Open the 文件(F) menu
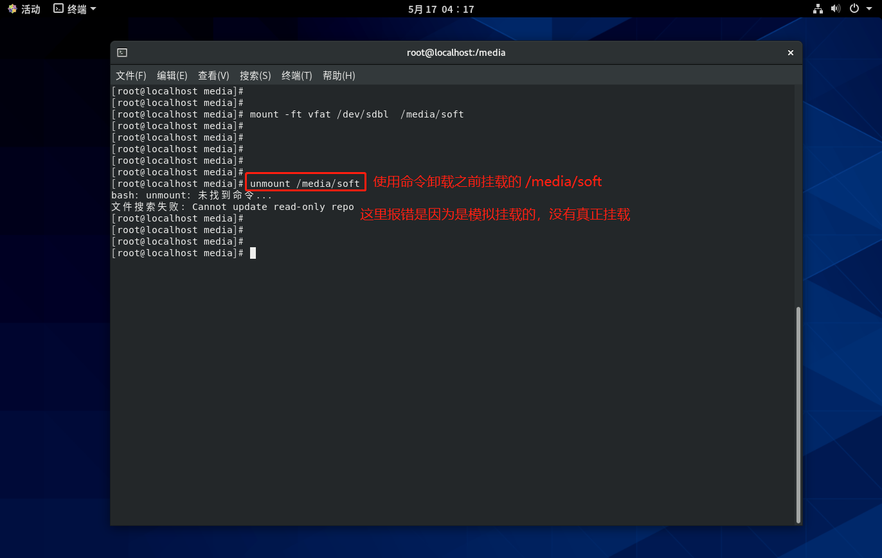Screen dimensions: 882x558 (131, 76)
